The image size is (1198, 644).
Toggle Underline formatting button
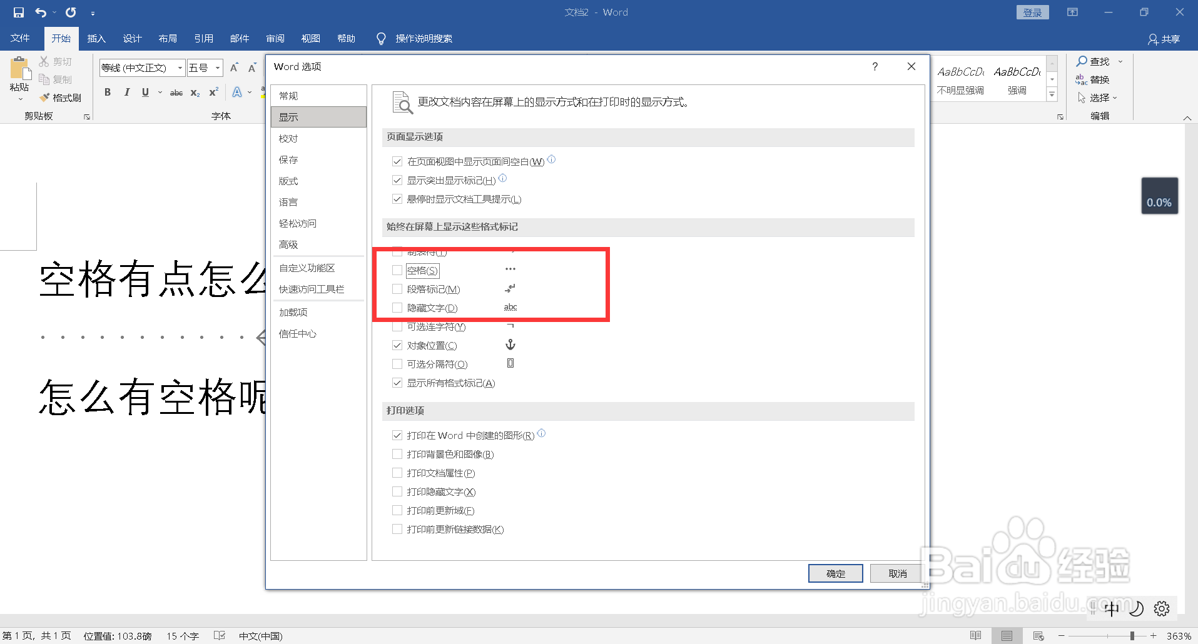(145, 92)
